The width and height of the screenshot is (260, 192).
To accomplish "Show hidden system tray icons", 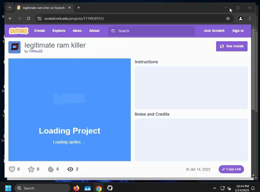I will (x=214, y=188).
